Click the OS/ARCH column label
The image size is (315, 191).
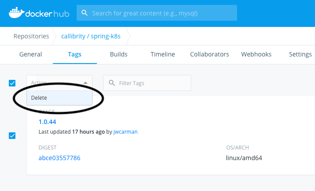(237, 148)
